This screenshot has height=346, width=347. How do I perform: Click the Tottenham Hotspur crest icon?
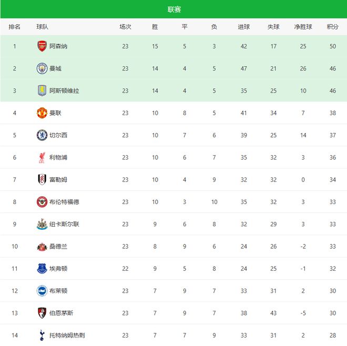(42, 335)
